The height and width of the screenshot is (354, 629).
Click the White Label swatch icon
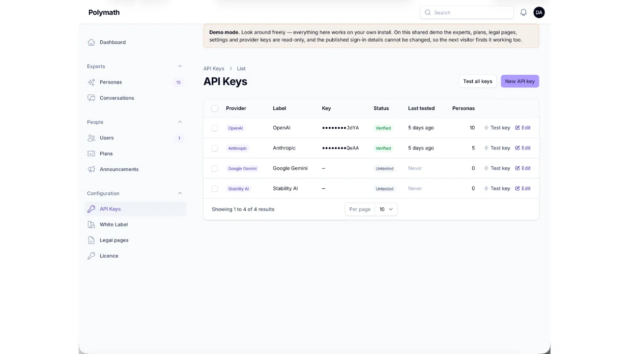91,225
